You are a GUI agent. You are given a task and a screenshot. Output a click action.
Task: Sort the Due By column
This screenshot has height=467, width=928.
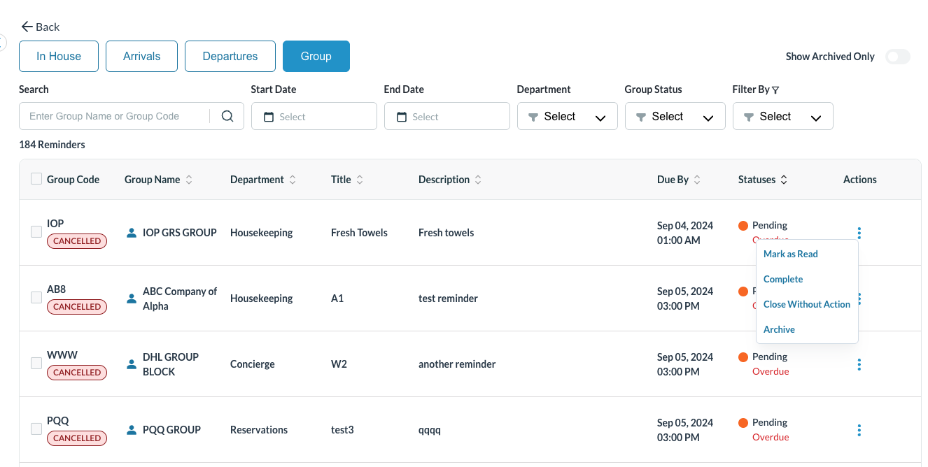[x=697, y=180]
